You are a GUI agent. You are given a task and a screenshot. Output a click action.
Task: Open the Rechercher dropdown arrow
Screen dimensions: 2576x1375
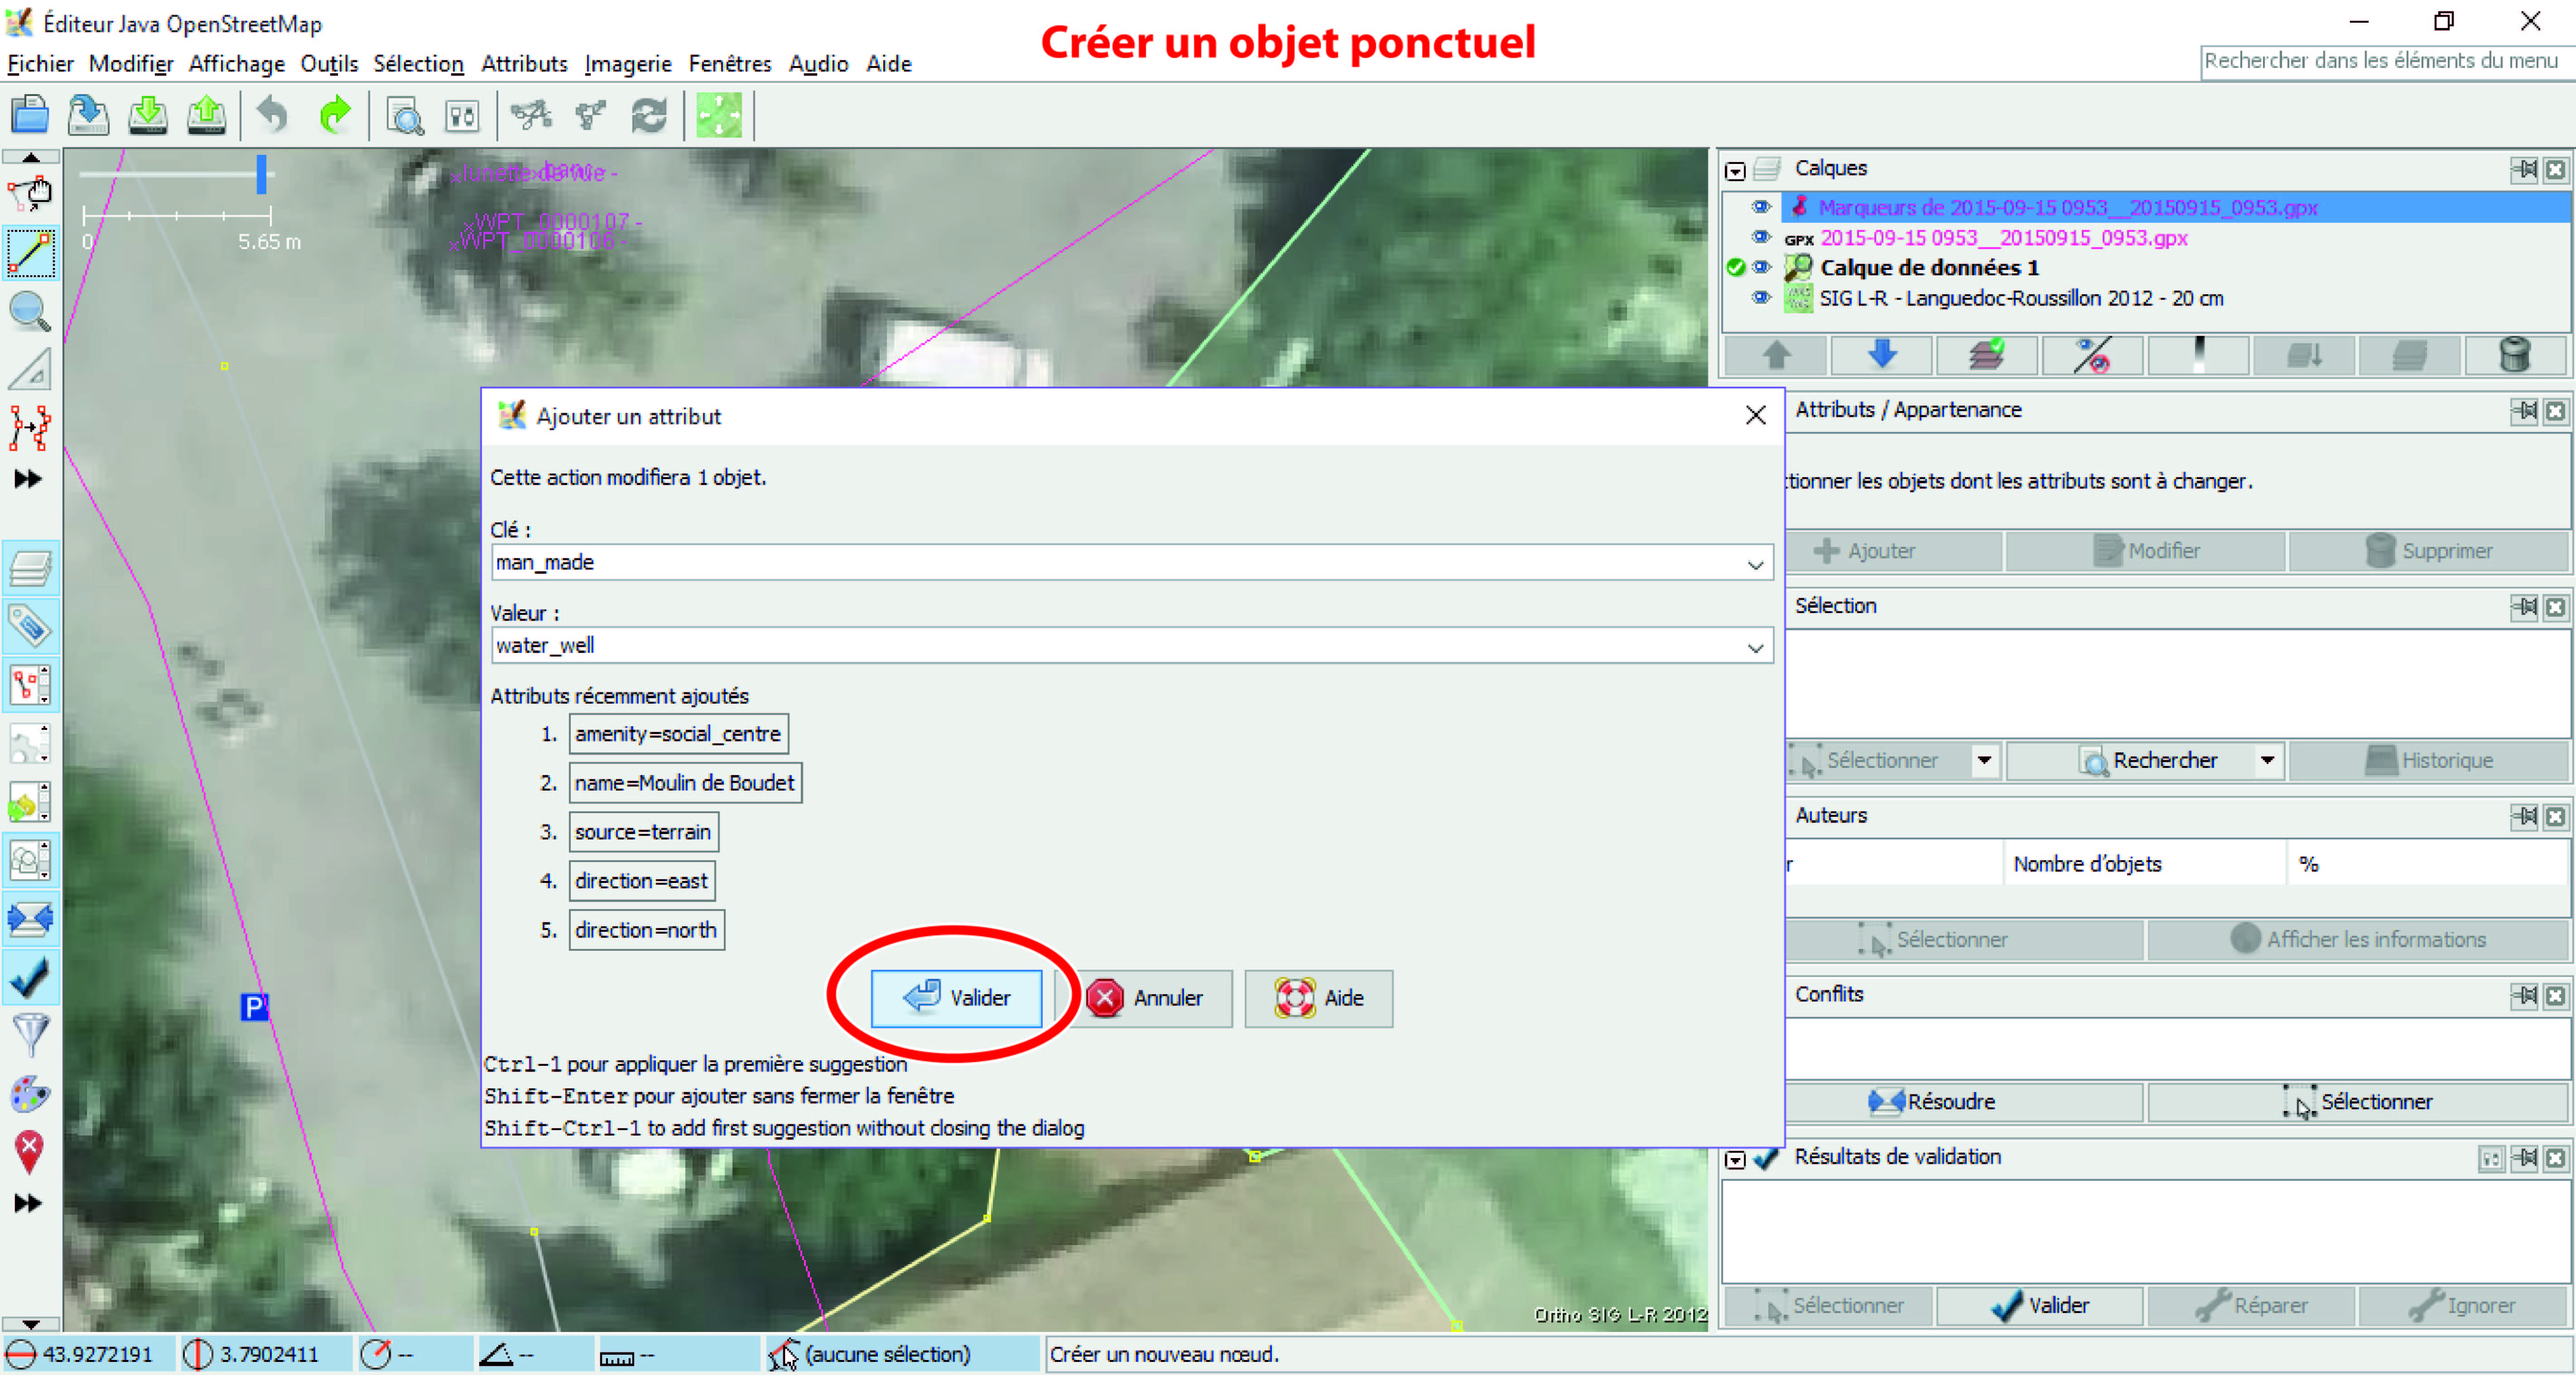coord(2268,761)
